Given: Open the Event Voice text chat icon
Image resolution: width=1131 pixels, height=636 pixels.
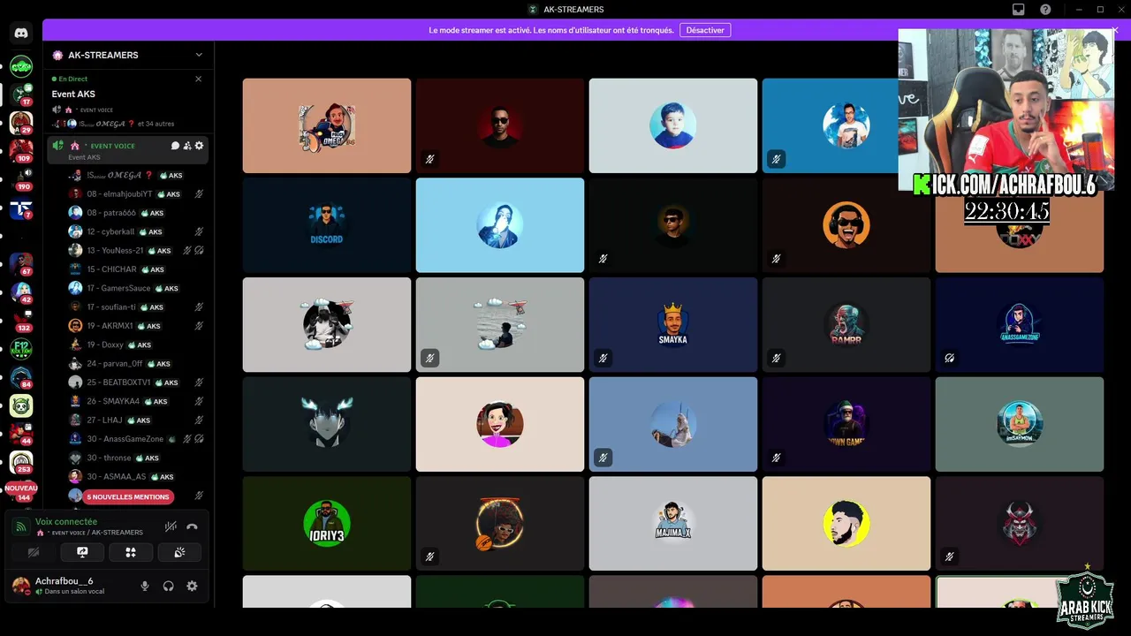Looking at the screenshot, I should (x=175, y=146).
